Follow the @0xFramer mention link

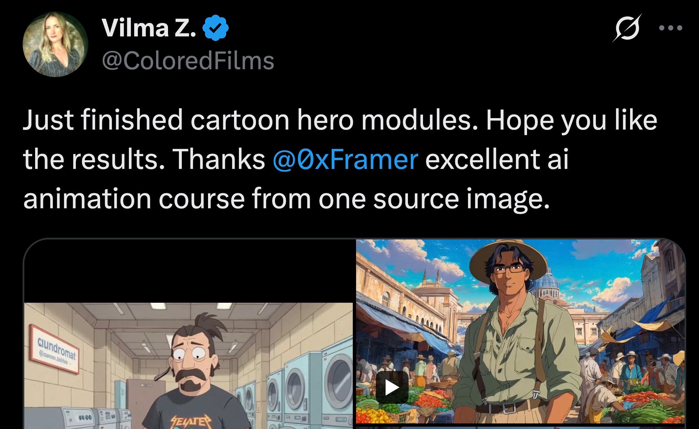[x=345, y=159]
